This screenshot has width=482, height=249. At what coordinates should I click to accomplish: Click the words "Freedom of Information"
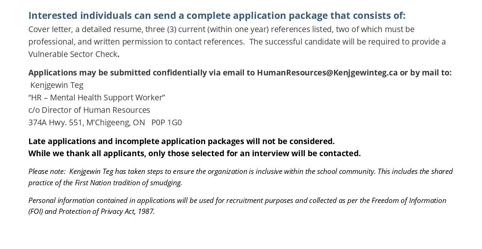pyautogui.click(x=409, y=200)
